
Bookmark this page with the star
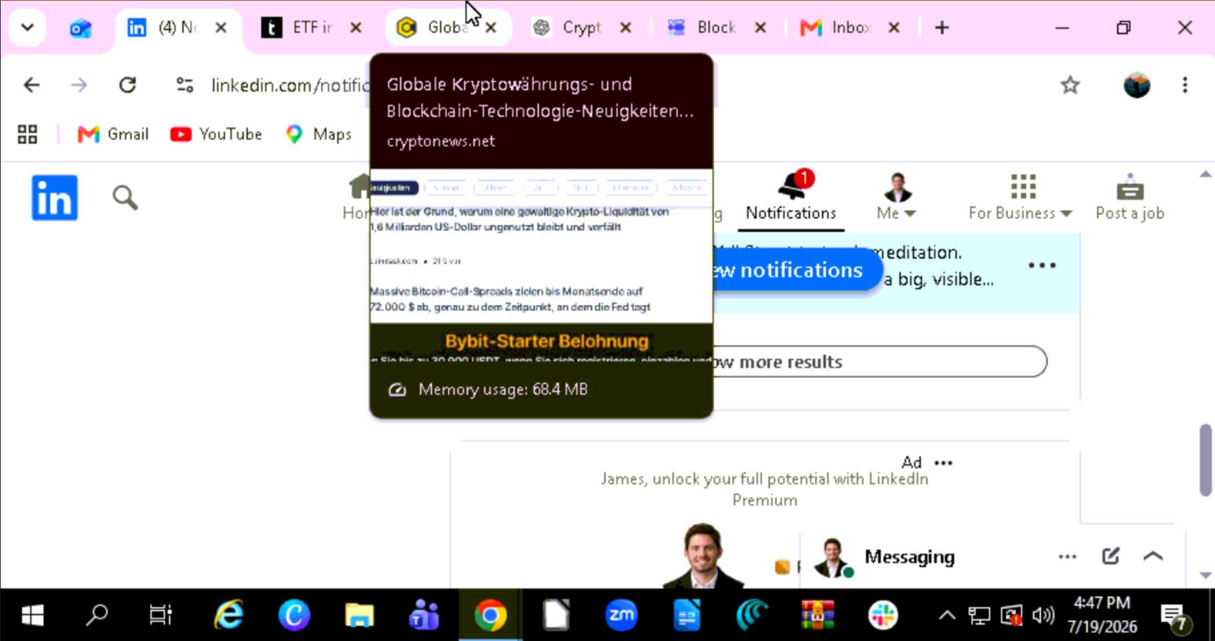(1070, 85)
